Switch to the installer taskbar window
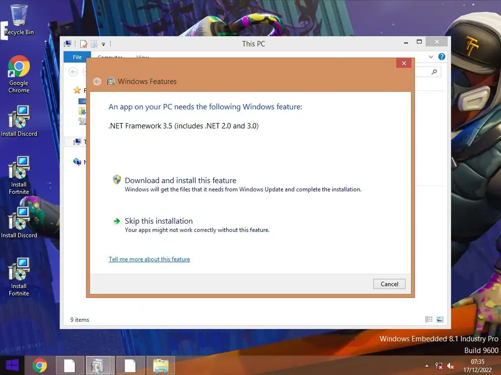 (99, 365)
